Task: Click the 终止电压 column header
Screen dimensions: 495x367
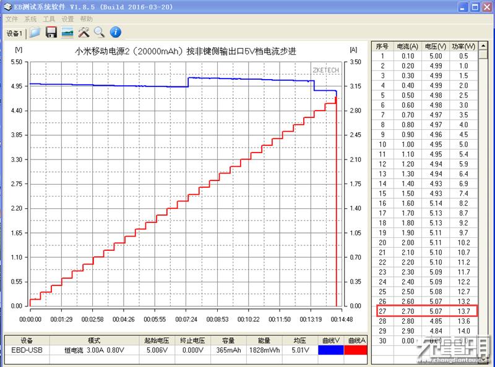Action: click(x=192, y=340)
